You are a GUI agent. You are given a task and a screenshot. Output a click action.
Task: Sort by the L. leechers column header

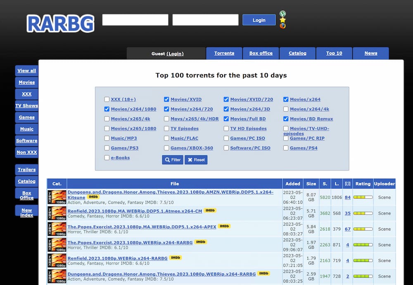click(x=337, y=184)
